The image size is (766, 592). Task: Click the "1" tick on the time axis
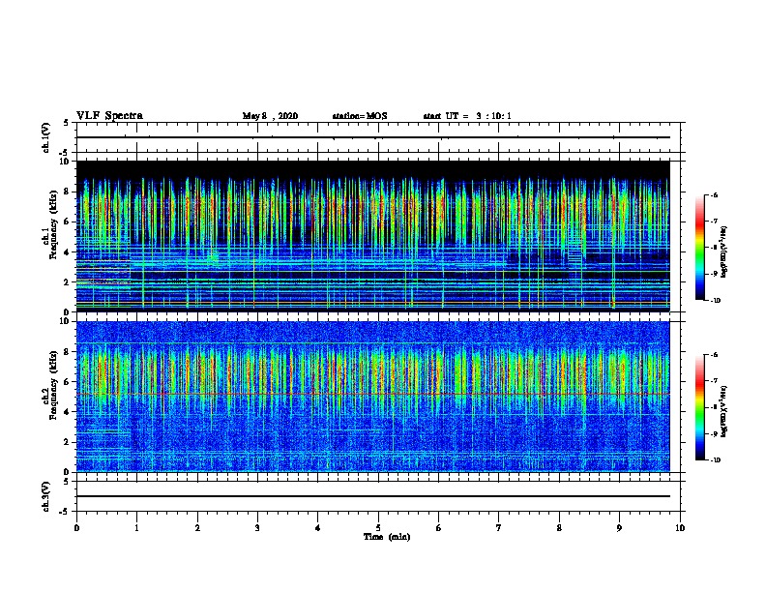coord(137,528)
